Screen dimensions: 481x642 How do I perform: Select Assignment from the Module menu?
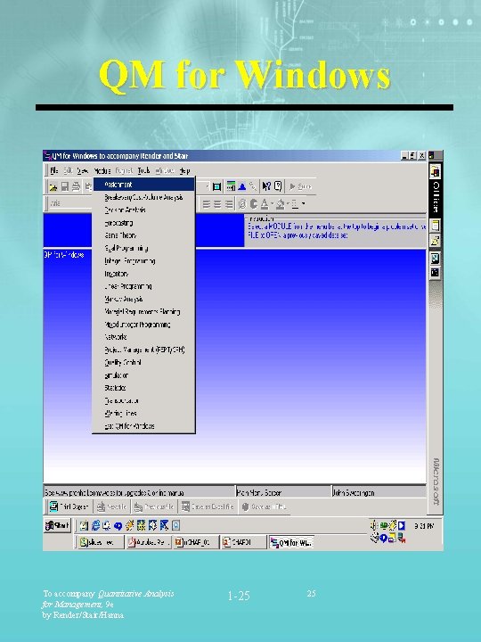coord(143,185)
